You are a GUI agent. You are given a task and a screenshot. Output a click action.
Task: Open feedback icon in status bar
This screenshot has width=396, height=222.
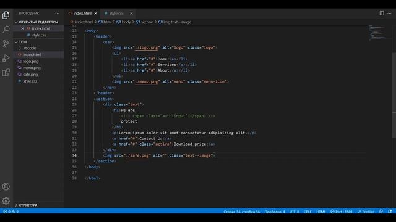[381, 212]
